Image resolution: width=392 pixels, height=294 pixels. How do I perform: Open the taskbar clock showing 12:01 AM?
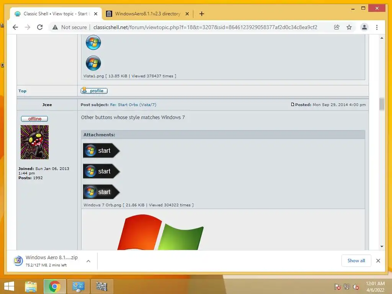pos(375,287)
